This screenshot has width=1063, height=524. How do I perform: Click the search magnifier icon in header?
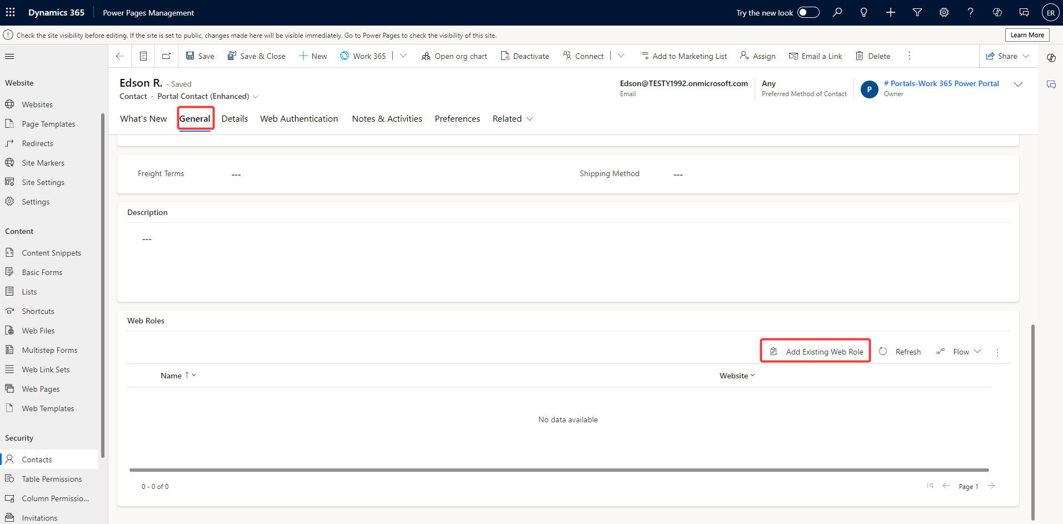coord(837,12)
